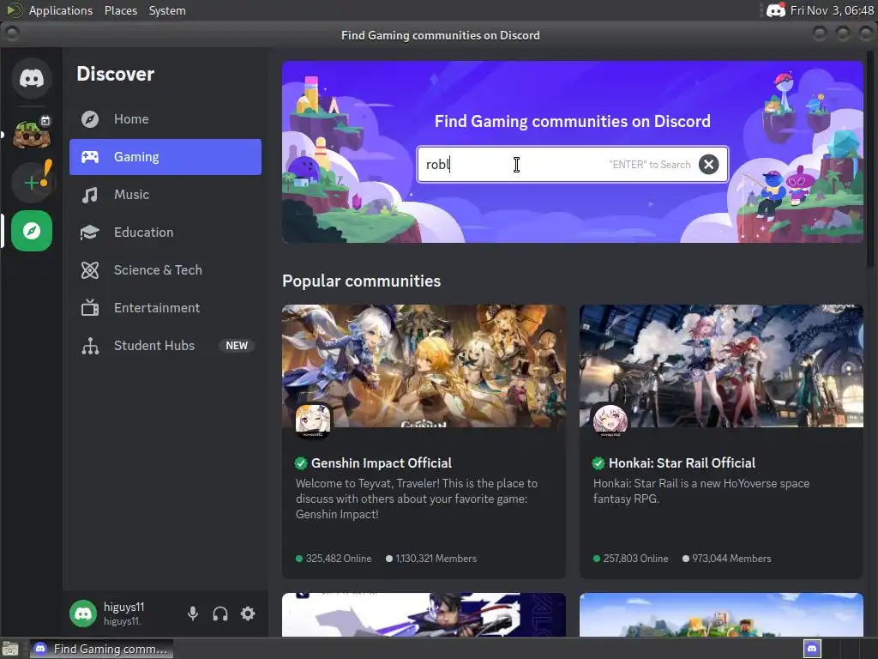Image resolution: width=878 pixels, height=659 pixels.
Task: Mute microphone toggle in user panel
Action: (x=193, y=614)
